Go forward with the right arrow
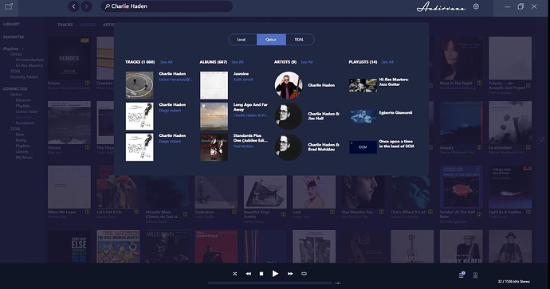Image resolution: width=550 pixels, height=289 pixels. 87,6
